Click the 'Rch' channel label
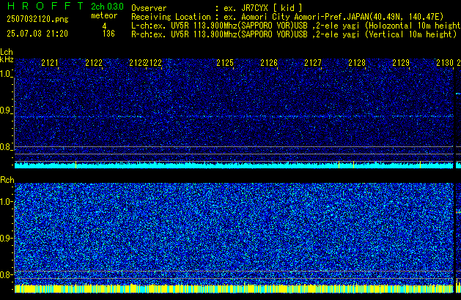Screen dimensions: 461x300 tap(7, 180)
